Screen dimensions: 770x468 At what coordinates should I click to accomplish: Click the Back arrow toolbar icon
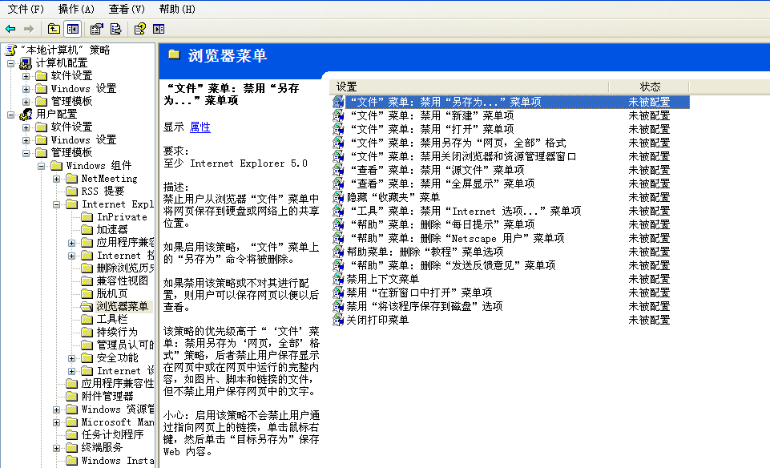coord(10,29)
